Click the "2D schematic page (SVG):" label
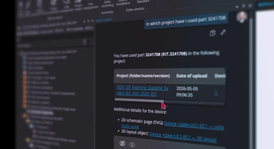 pos(142,121)
